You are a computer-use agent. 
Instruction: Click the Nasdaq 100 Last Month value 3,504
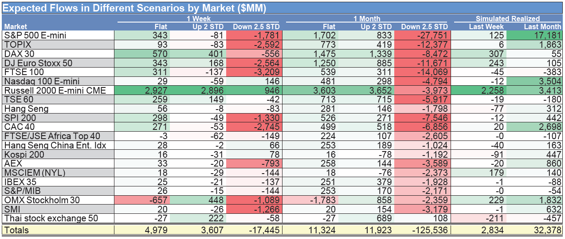coord(549,81)
